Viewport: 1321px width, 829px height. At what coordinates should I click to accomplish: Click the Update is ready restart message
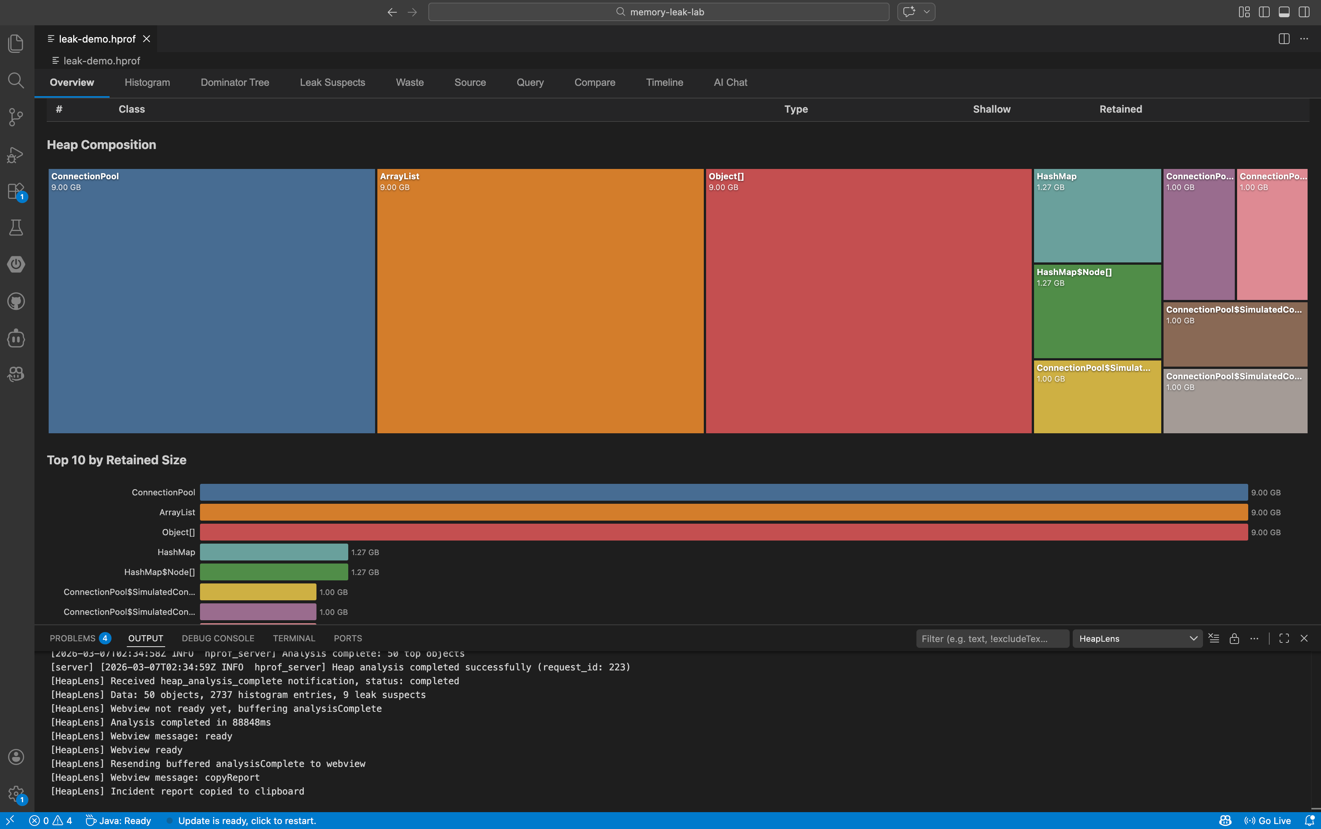[x=247, y=820]
